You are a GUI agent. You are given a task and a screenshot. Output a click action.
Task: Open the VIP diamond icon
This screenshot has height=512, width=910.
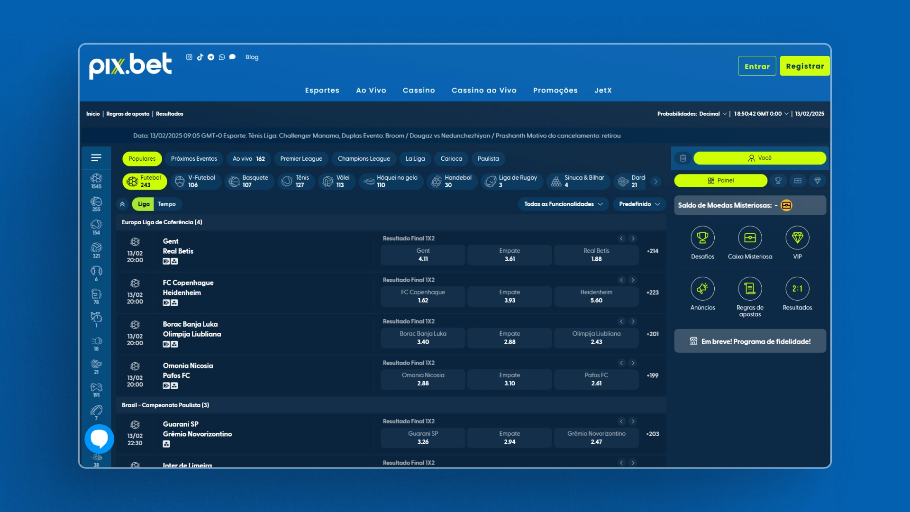coord(797,238)
